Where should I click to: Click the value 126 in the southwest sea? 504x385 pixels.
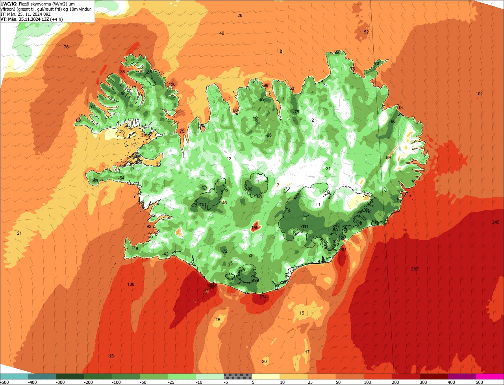(110, 356)
